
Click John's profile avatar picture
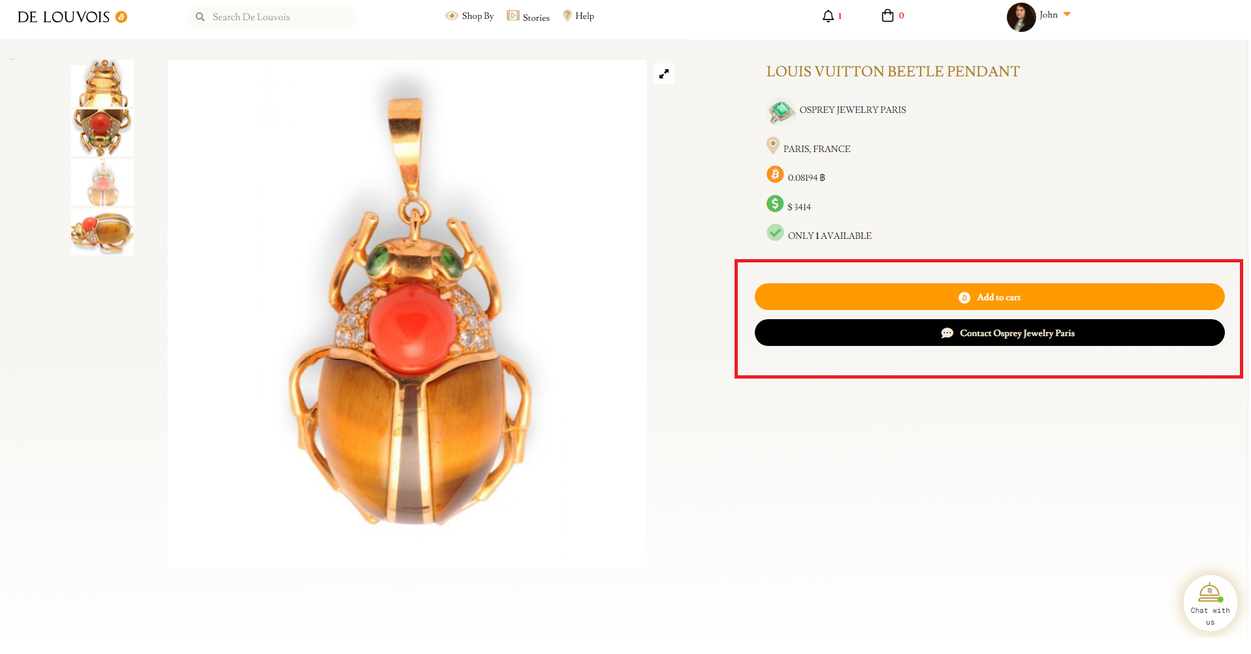1021,17
